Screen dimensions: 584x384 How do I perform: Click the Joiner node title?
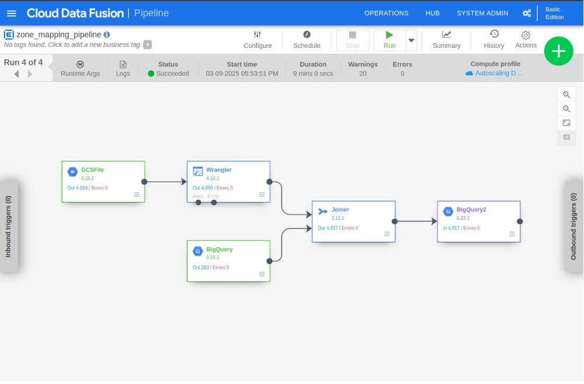(x=340, y=210)
